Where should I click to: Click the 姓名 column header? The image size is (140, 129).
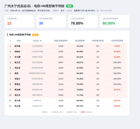[19, 41]
